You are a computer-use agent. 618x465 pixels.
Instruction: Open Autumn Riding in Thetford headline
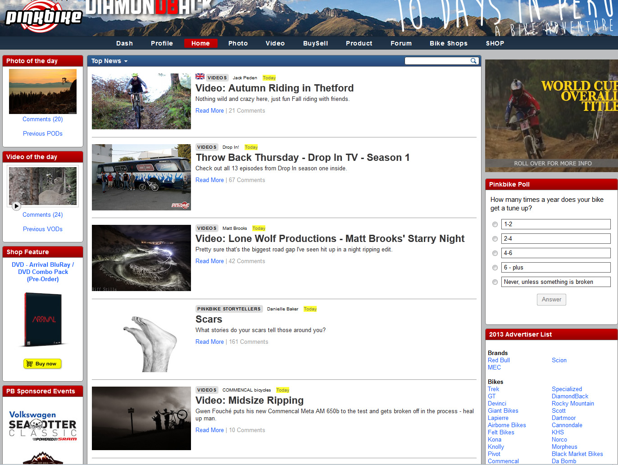click(274, 88)
